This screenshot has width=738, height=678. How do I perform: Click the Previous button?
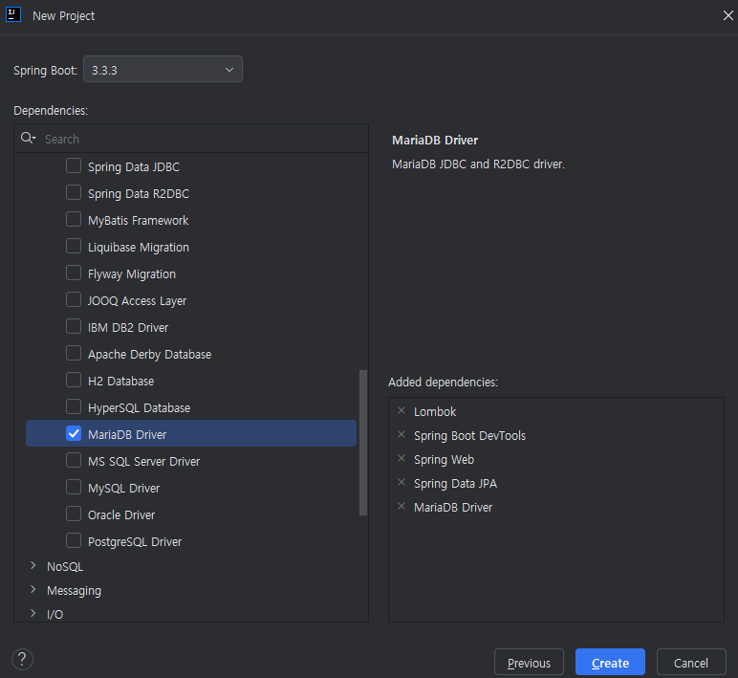529,663
